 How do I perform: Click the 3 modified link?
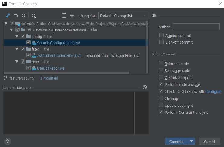[49, 78]
